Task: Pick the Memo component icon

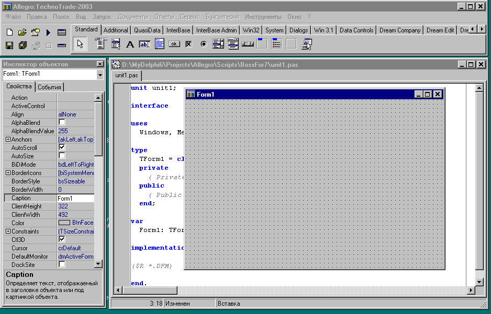Action: [x=159, y=44]
